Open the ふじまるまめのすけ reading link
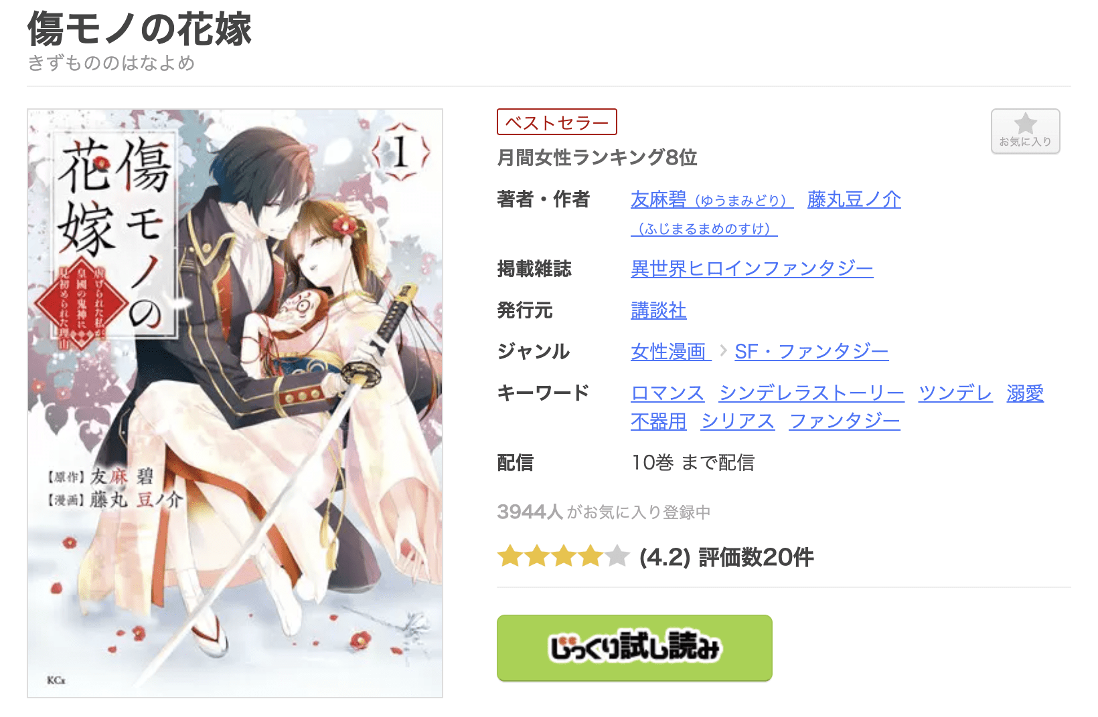 [x=704, y=229]
